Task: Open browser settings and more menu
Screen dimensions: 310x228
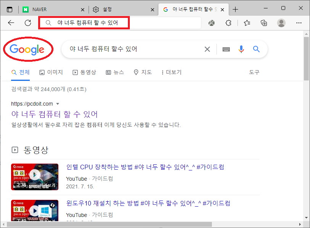Action: tap(299, 23)
